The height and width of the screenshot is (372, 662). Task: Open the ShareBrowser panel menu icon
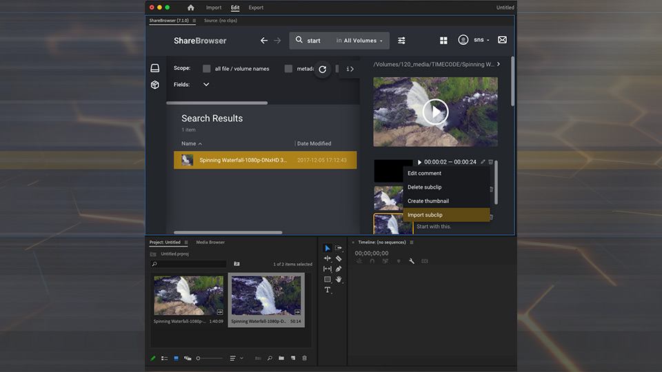pos(194,20)
